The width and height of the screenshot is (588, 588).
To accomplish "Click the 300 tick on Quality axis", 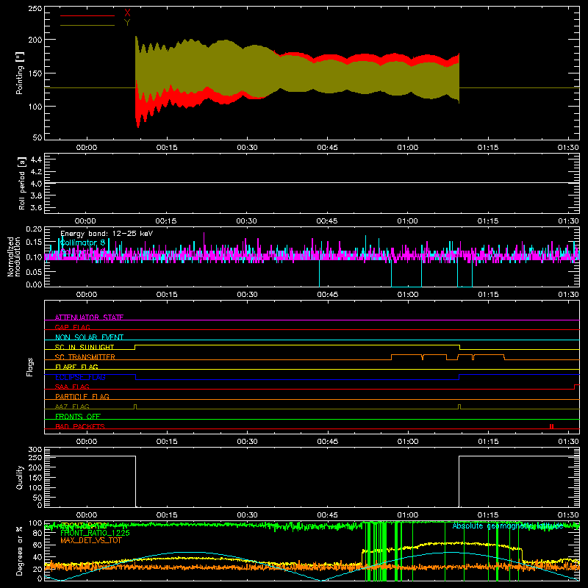I will pyautogui.click(x=35, y=450).
